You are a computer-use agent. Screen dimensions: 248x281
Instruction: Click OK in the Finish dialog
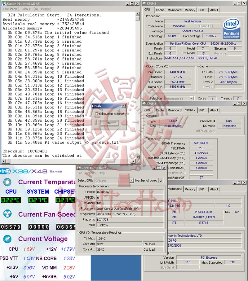click(109, 123)
